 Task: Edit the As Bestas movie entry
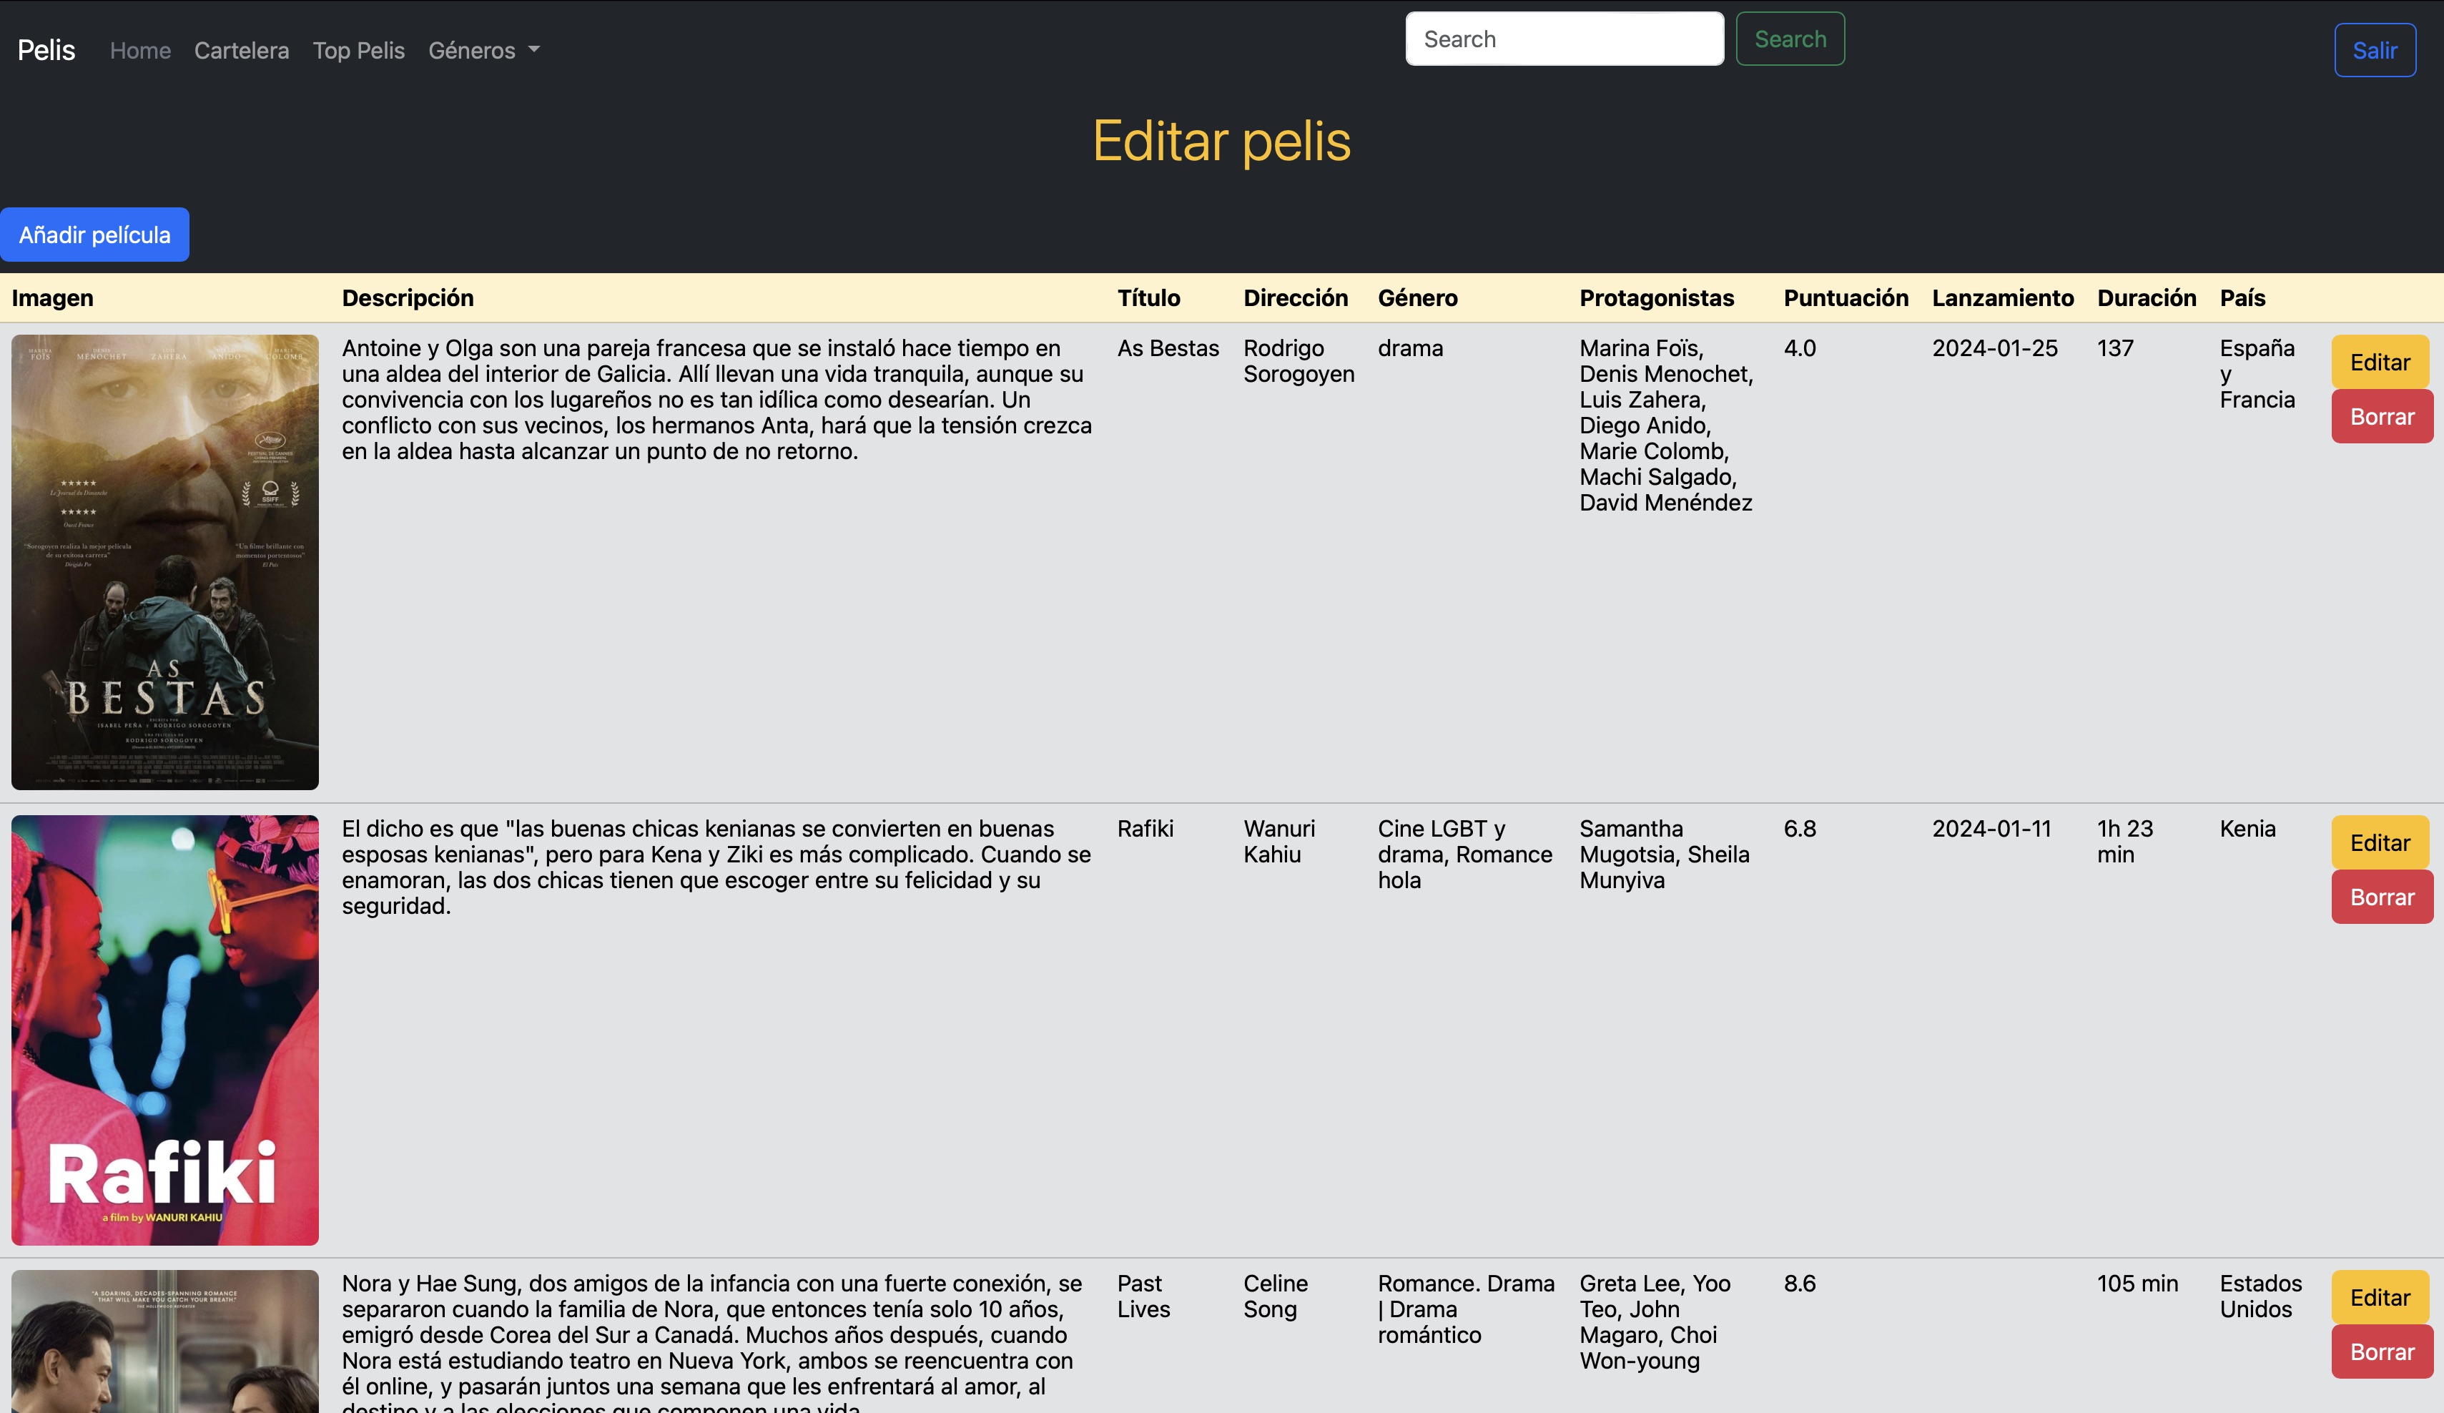click(2379, 362)
